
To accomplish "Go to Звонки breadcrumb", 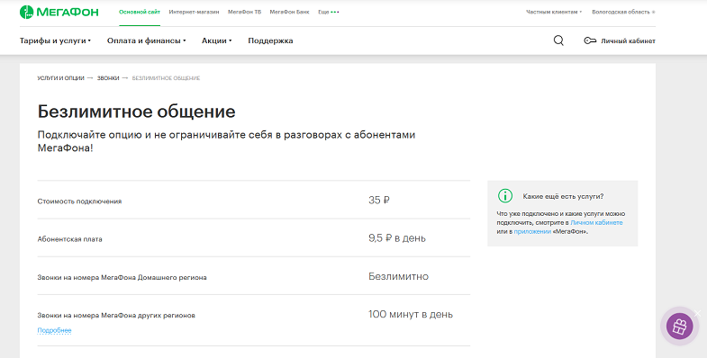I will coord(108,78).
